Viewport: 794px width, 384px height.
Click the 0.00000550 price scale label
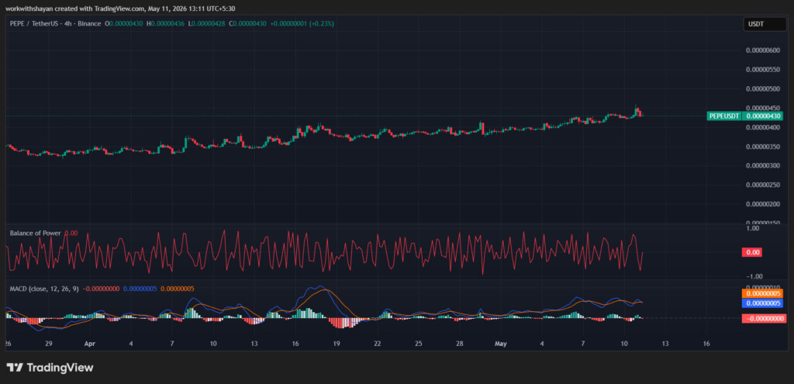point(763,69)
